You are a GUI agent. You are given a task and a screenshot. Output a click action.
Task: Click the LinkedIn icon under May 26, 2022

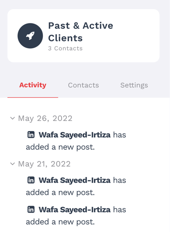31,135
